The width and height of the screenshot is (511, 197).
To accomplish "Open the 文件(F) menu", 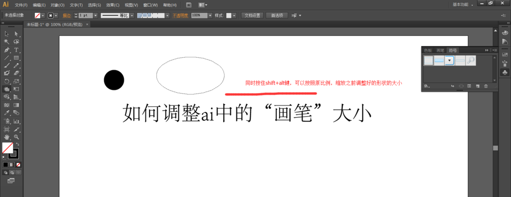I will (21, 5).
